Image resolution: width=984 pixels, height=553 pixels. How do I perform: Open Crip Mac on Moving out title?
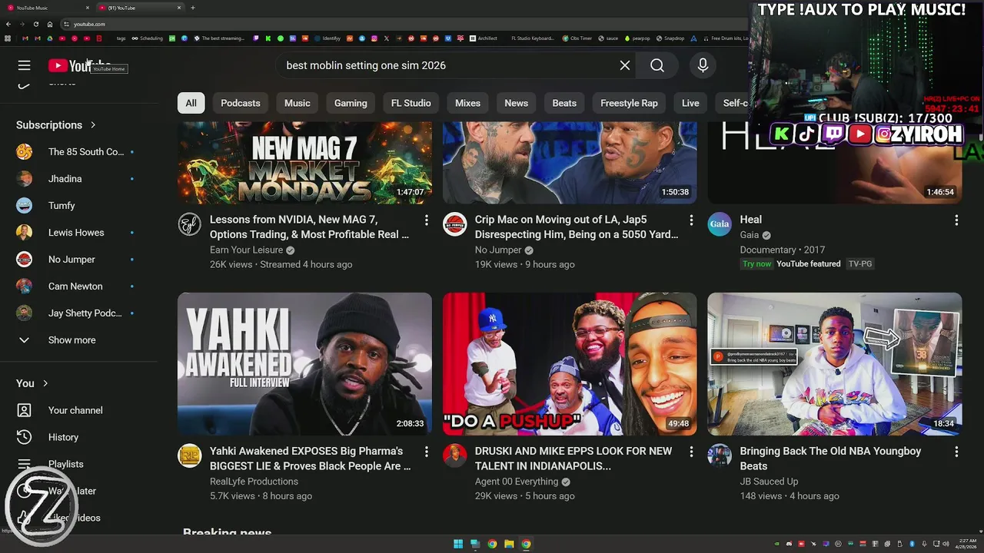coord(576,227)
